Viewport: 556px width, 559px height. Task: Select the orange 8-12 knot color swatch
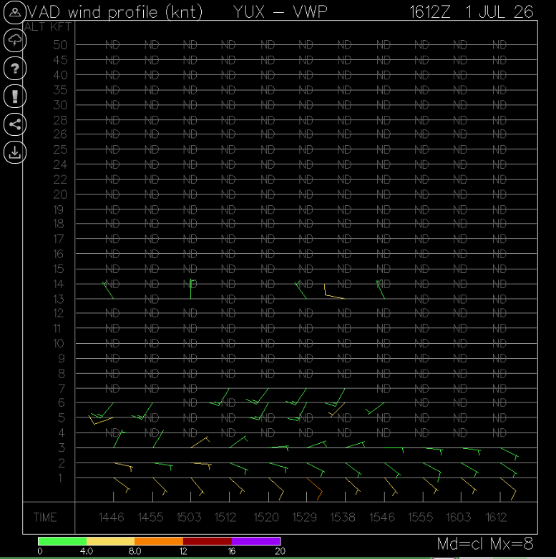pyautogui.click(x=159, y=541)
